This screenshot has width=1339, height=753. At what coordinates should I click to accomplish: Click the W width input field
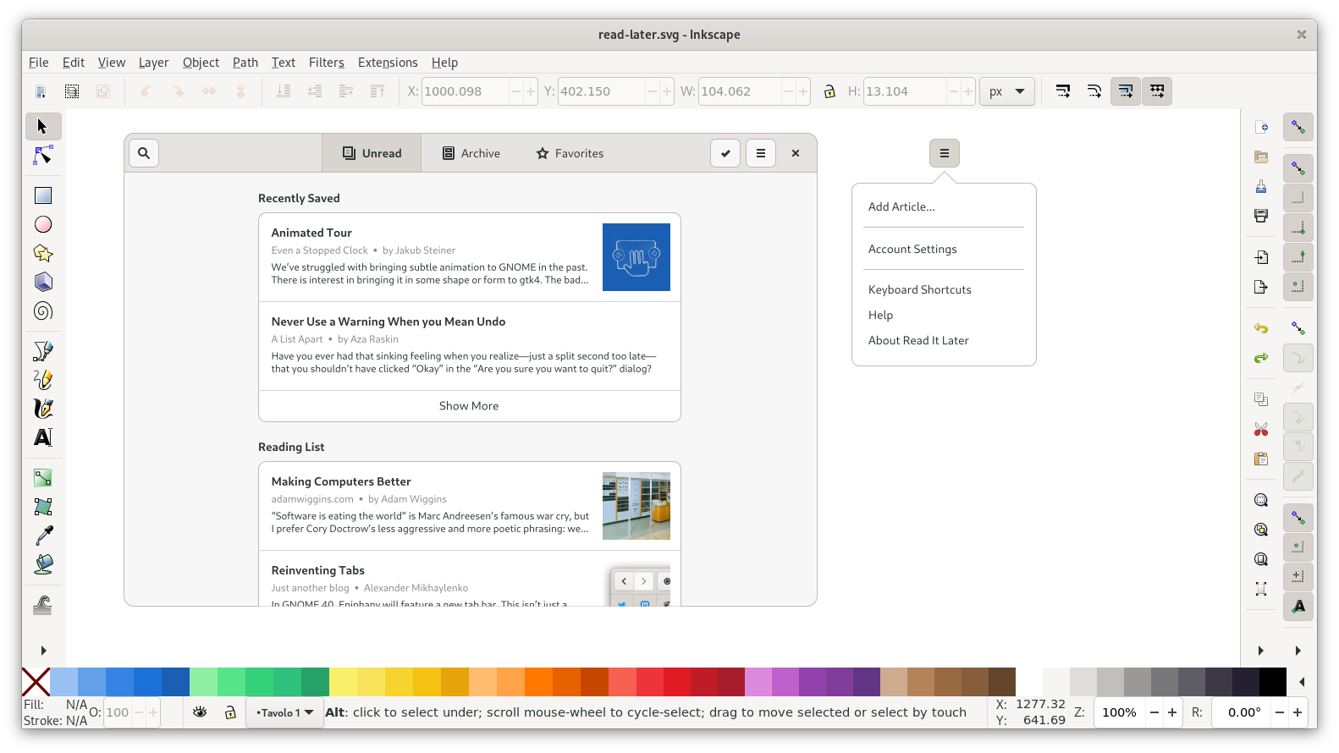(740, 91)
